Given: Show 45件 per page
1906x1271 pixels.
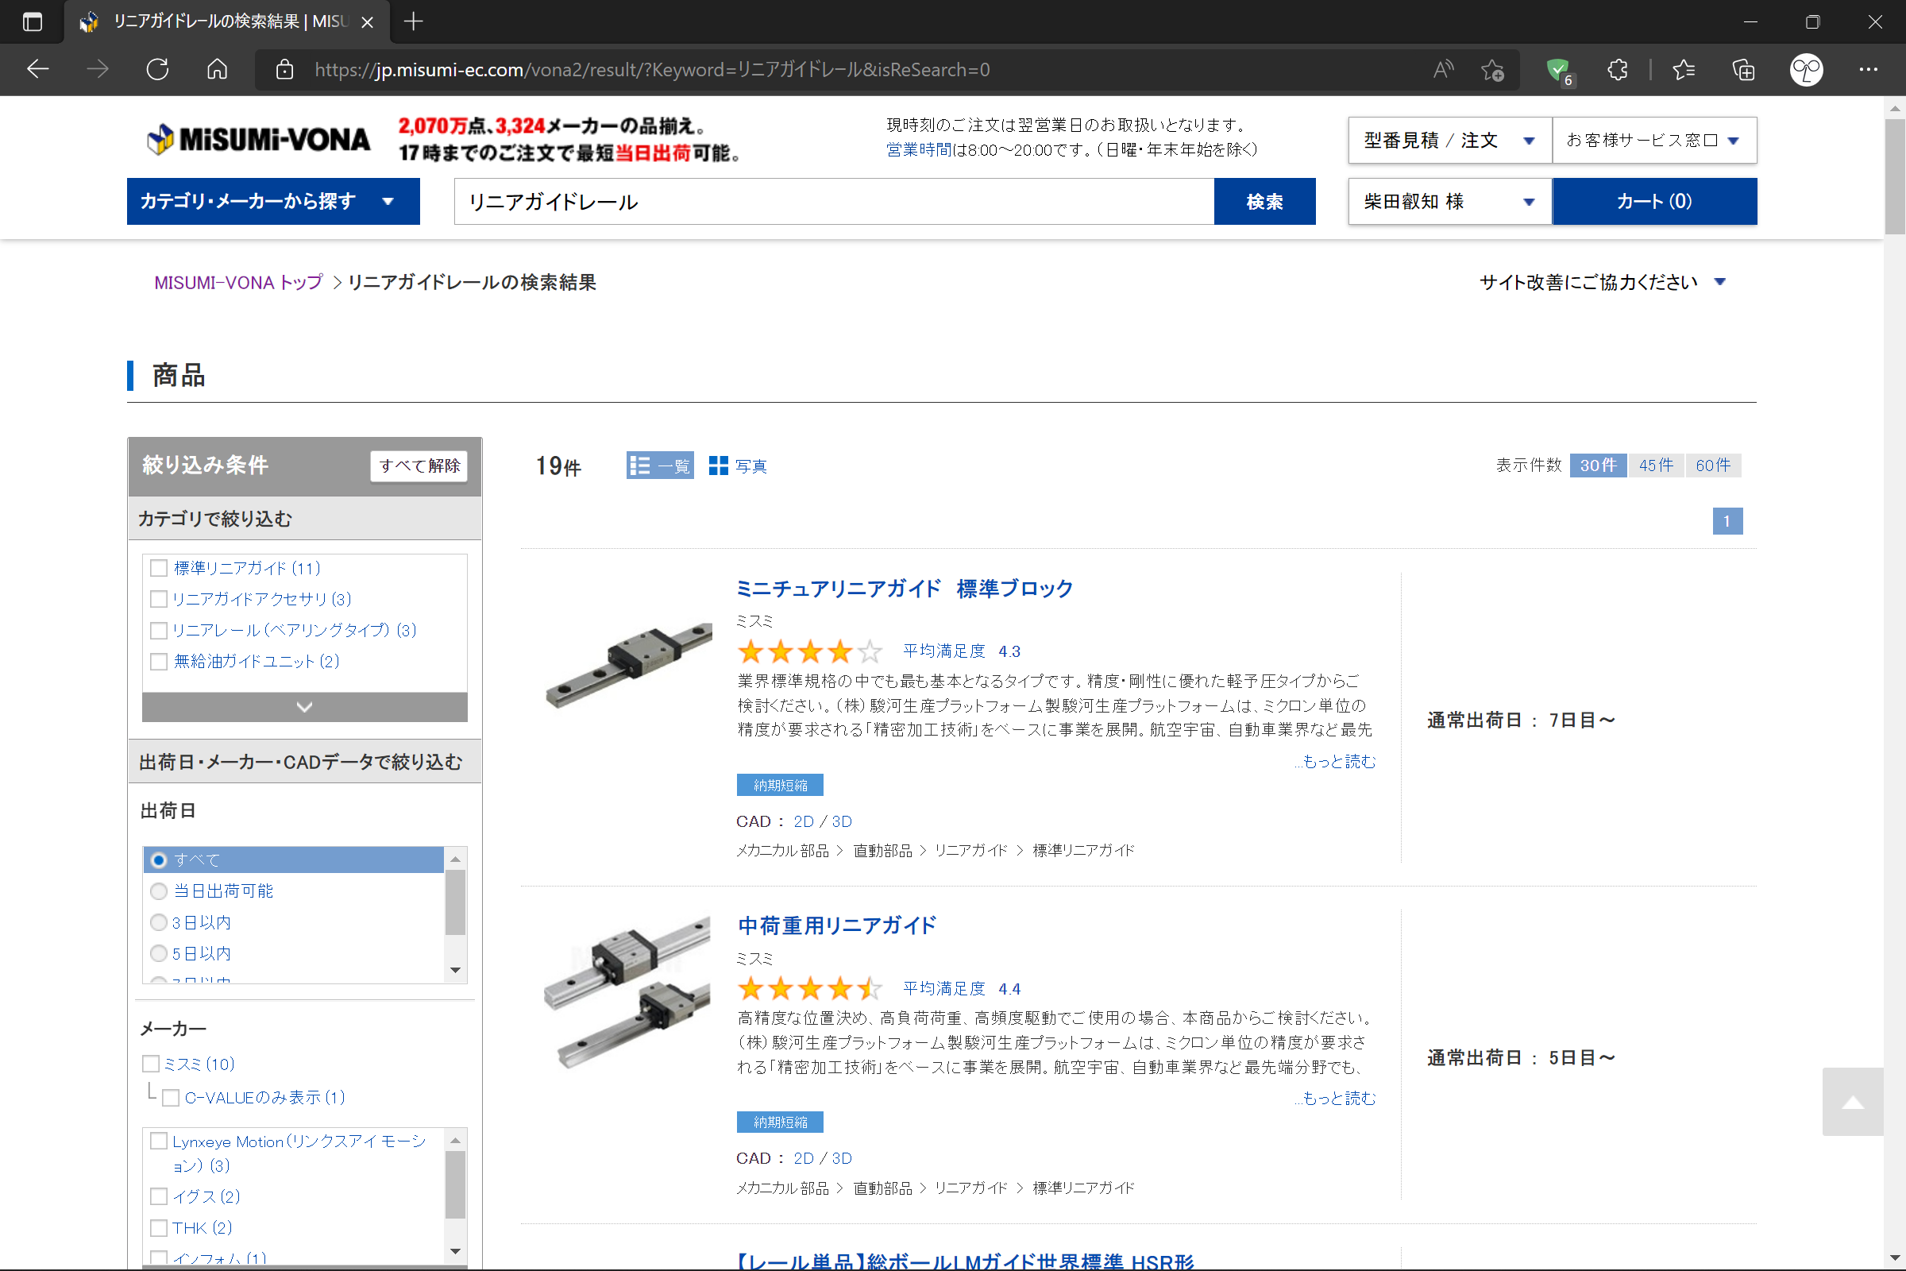Looking at the screenshot, I should coord(1656,466).
